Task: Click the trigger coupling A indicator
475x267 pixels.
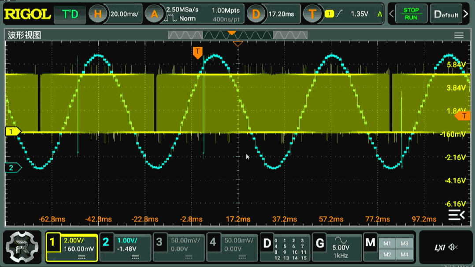Action: point(379,14)
